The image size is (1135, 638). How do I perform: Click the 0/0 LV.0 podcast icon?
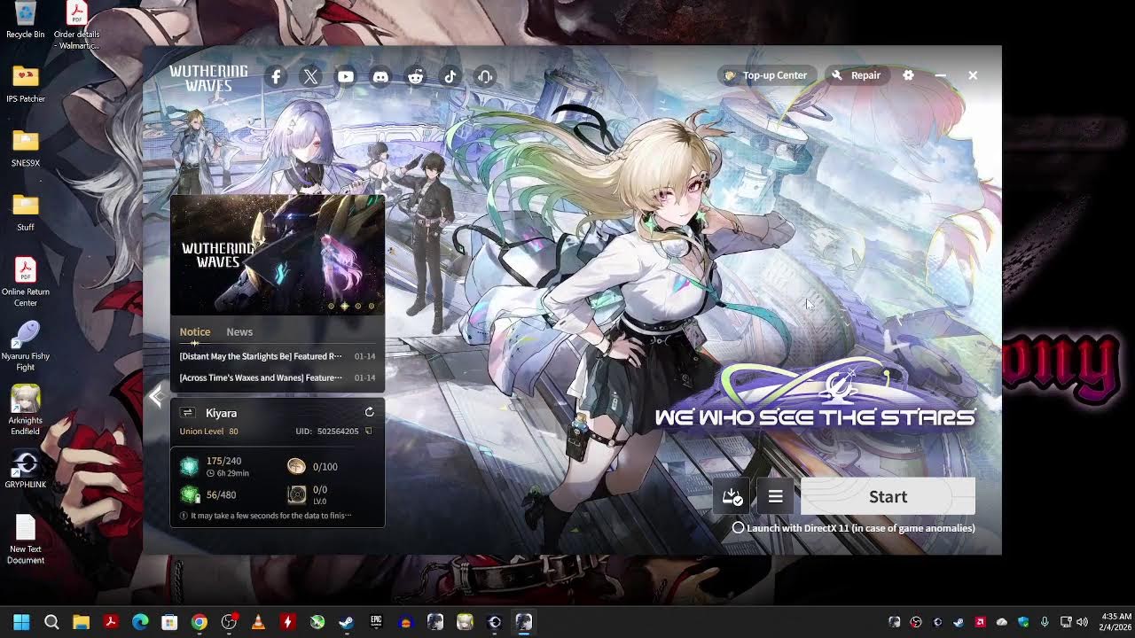click(296, 494)
